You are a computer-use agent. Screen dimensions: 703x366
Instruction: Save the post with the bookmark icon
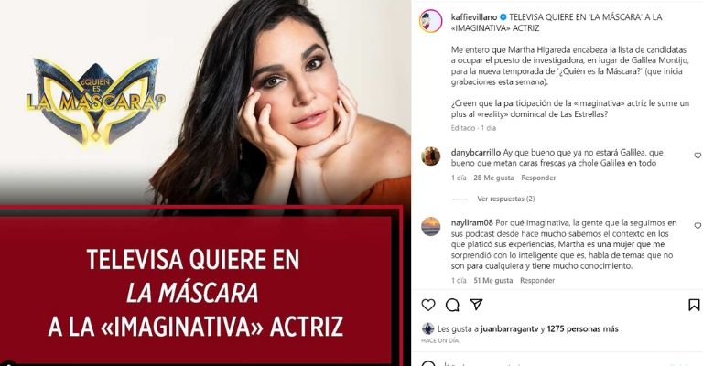click(x=694, y=305)
